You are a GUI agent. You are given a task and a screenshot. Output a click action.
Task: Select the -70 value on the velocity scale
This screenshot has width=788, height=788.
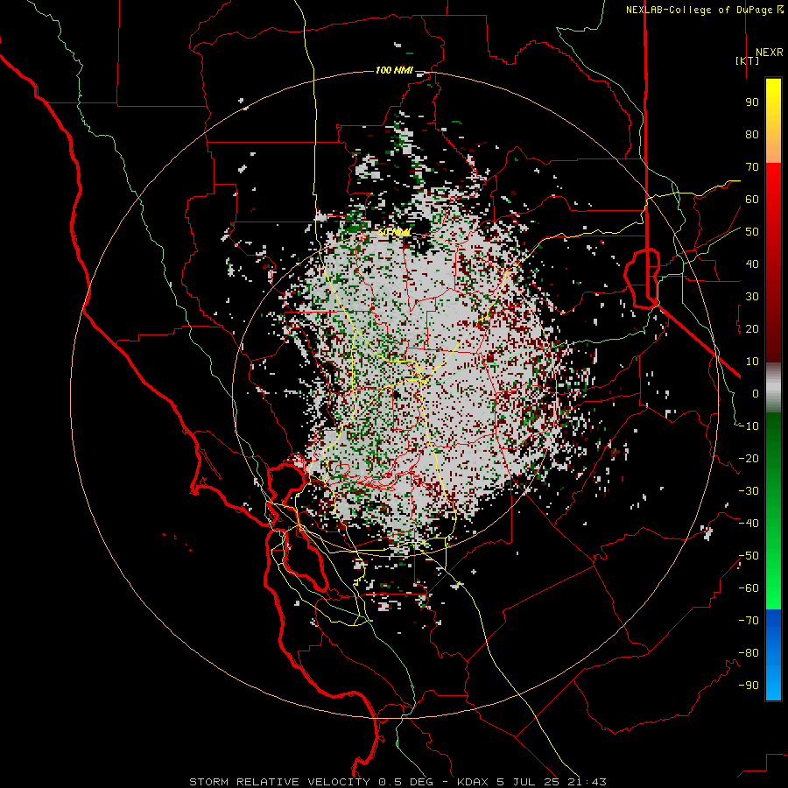(749, 621)
